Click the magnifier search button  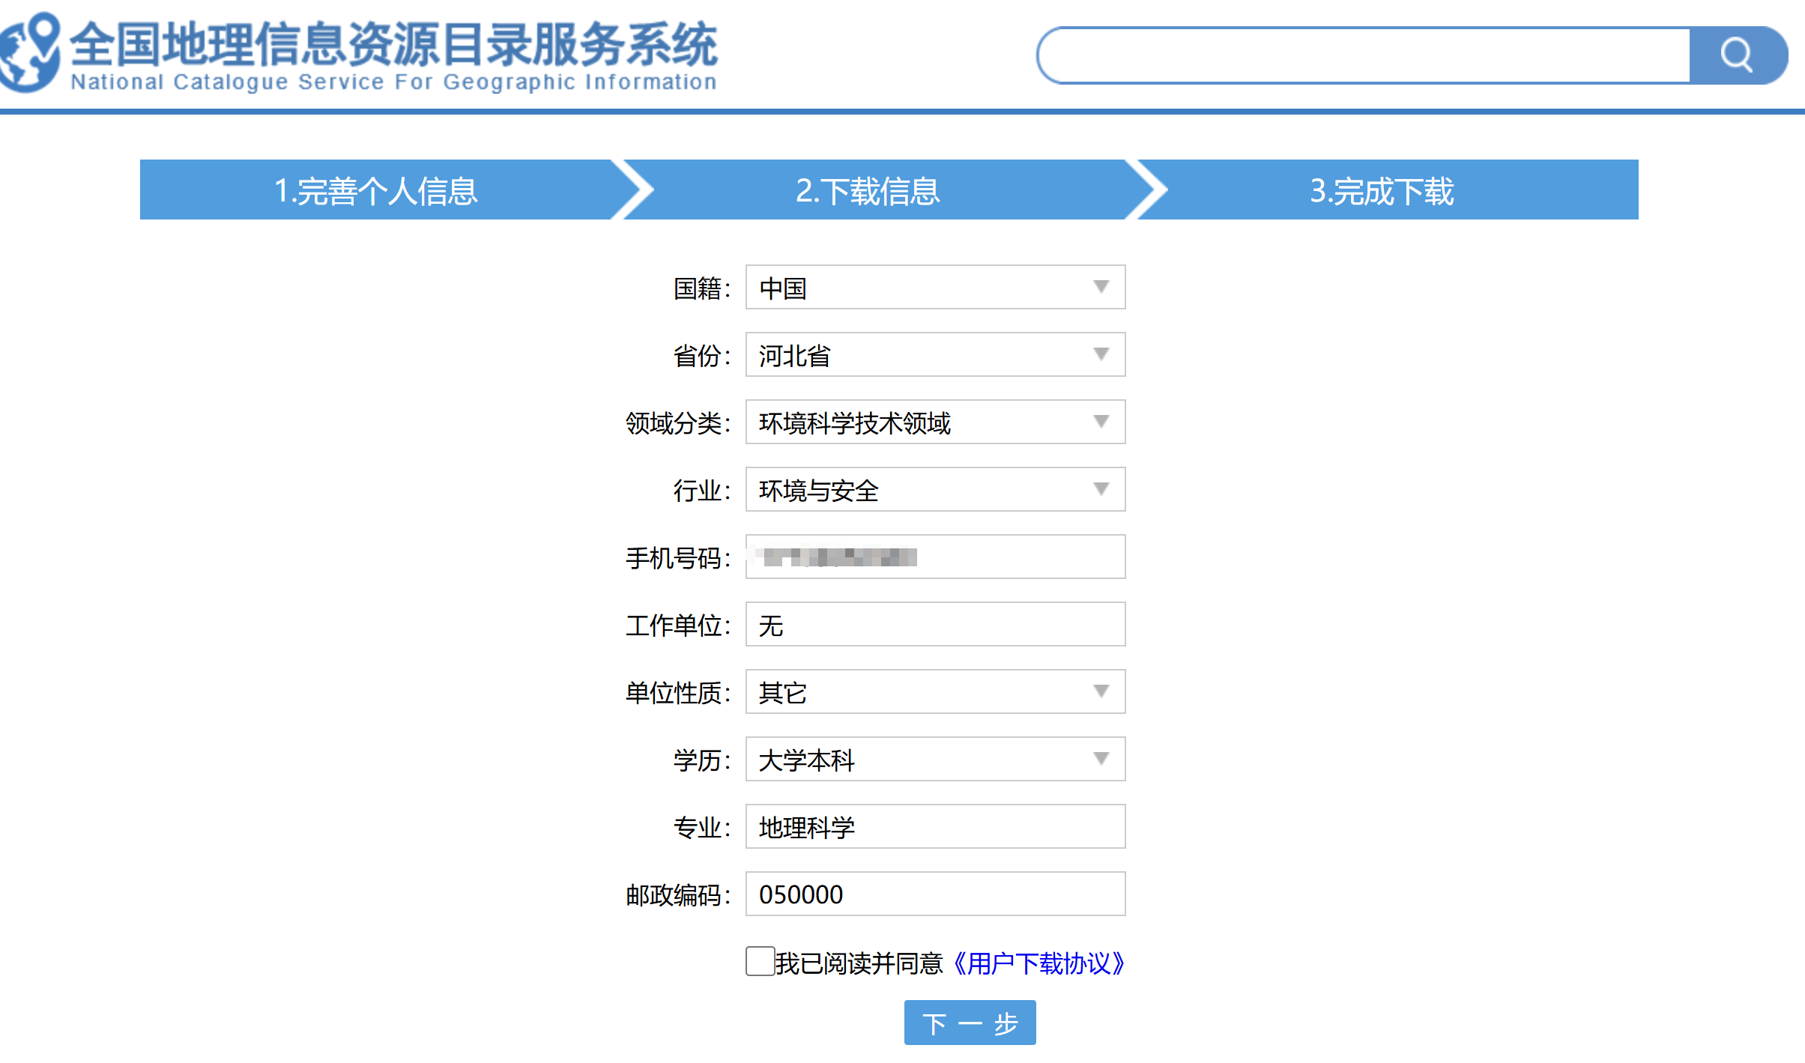pos(1738,55)
